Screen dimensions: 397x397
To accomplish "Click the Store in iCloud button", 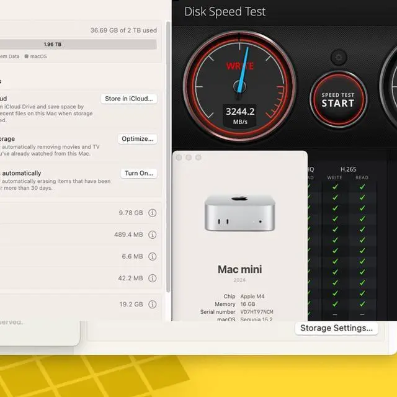I will 129,99.
